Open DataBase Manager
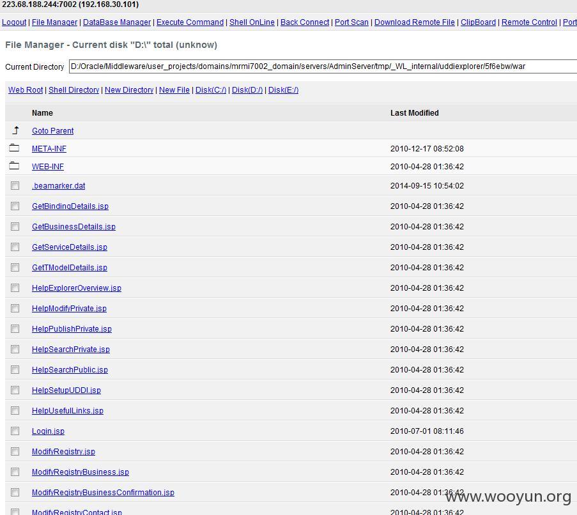 tap(117, 22)
